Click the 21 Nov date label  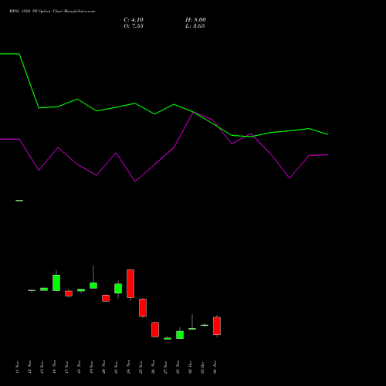[x=116, y=367]
